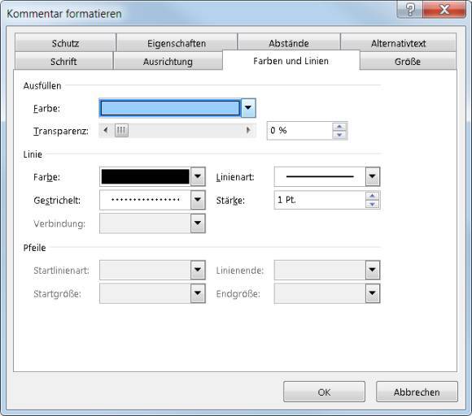This screenshot has width=472, height=416.
Task: Expand the line Farbe dropdown
Action: click(198, 176)
